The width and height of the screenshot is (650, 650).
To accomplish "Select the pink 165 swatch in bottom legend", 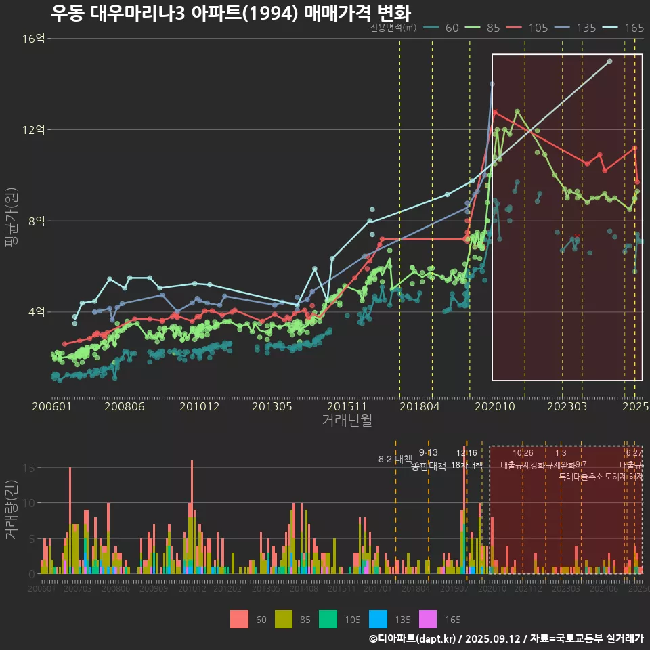I will [428, 620].
